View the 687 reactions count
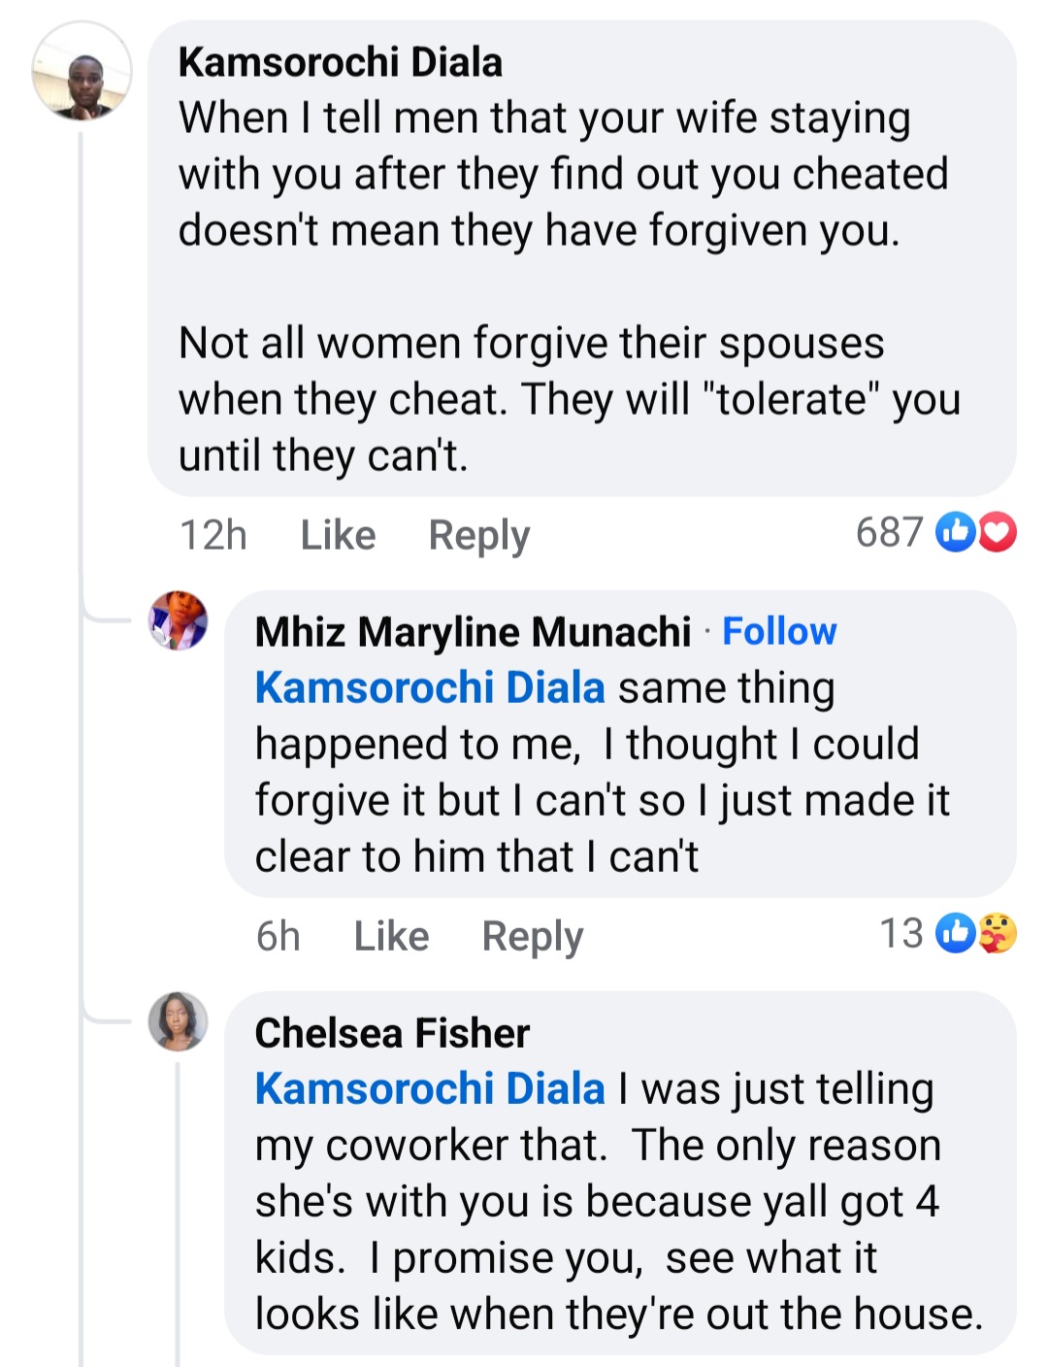This screenshot has width=1048, height=1367. pyautogui.click(x=889, y=532)
